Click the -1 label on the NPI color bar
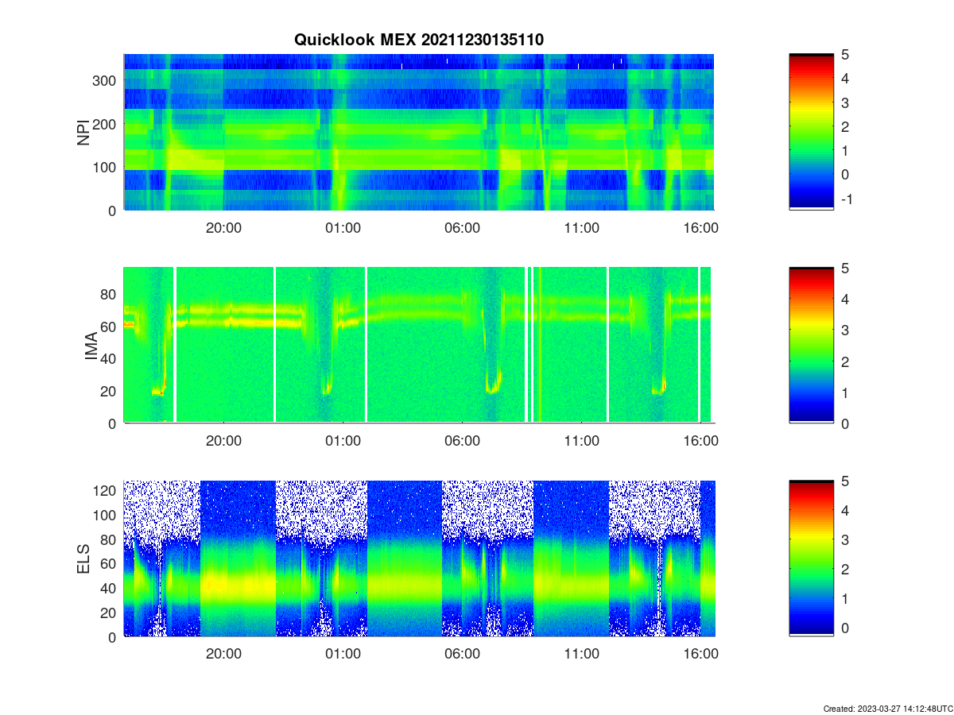The height and width of the screenshot is (715, 954). [x=847, y=199]
